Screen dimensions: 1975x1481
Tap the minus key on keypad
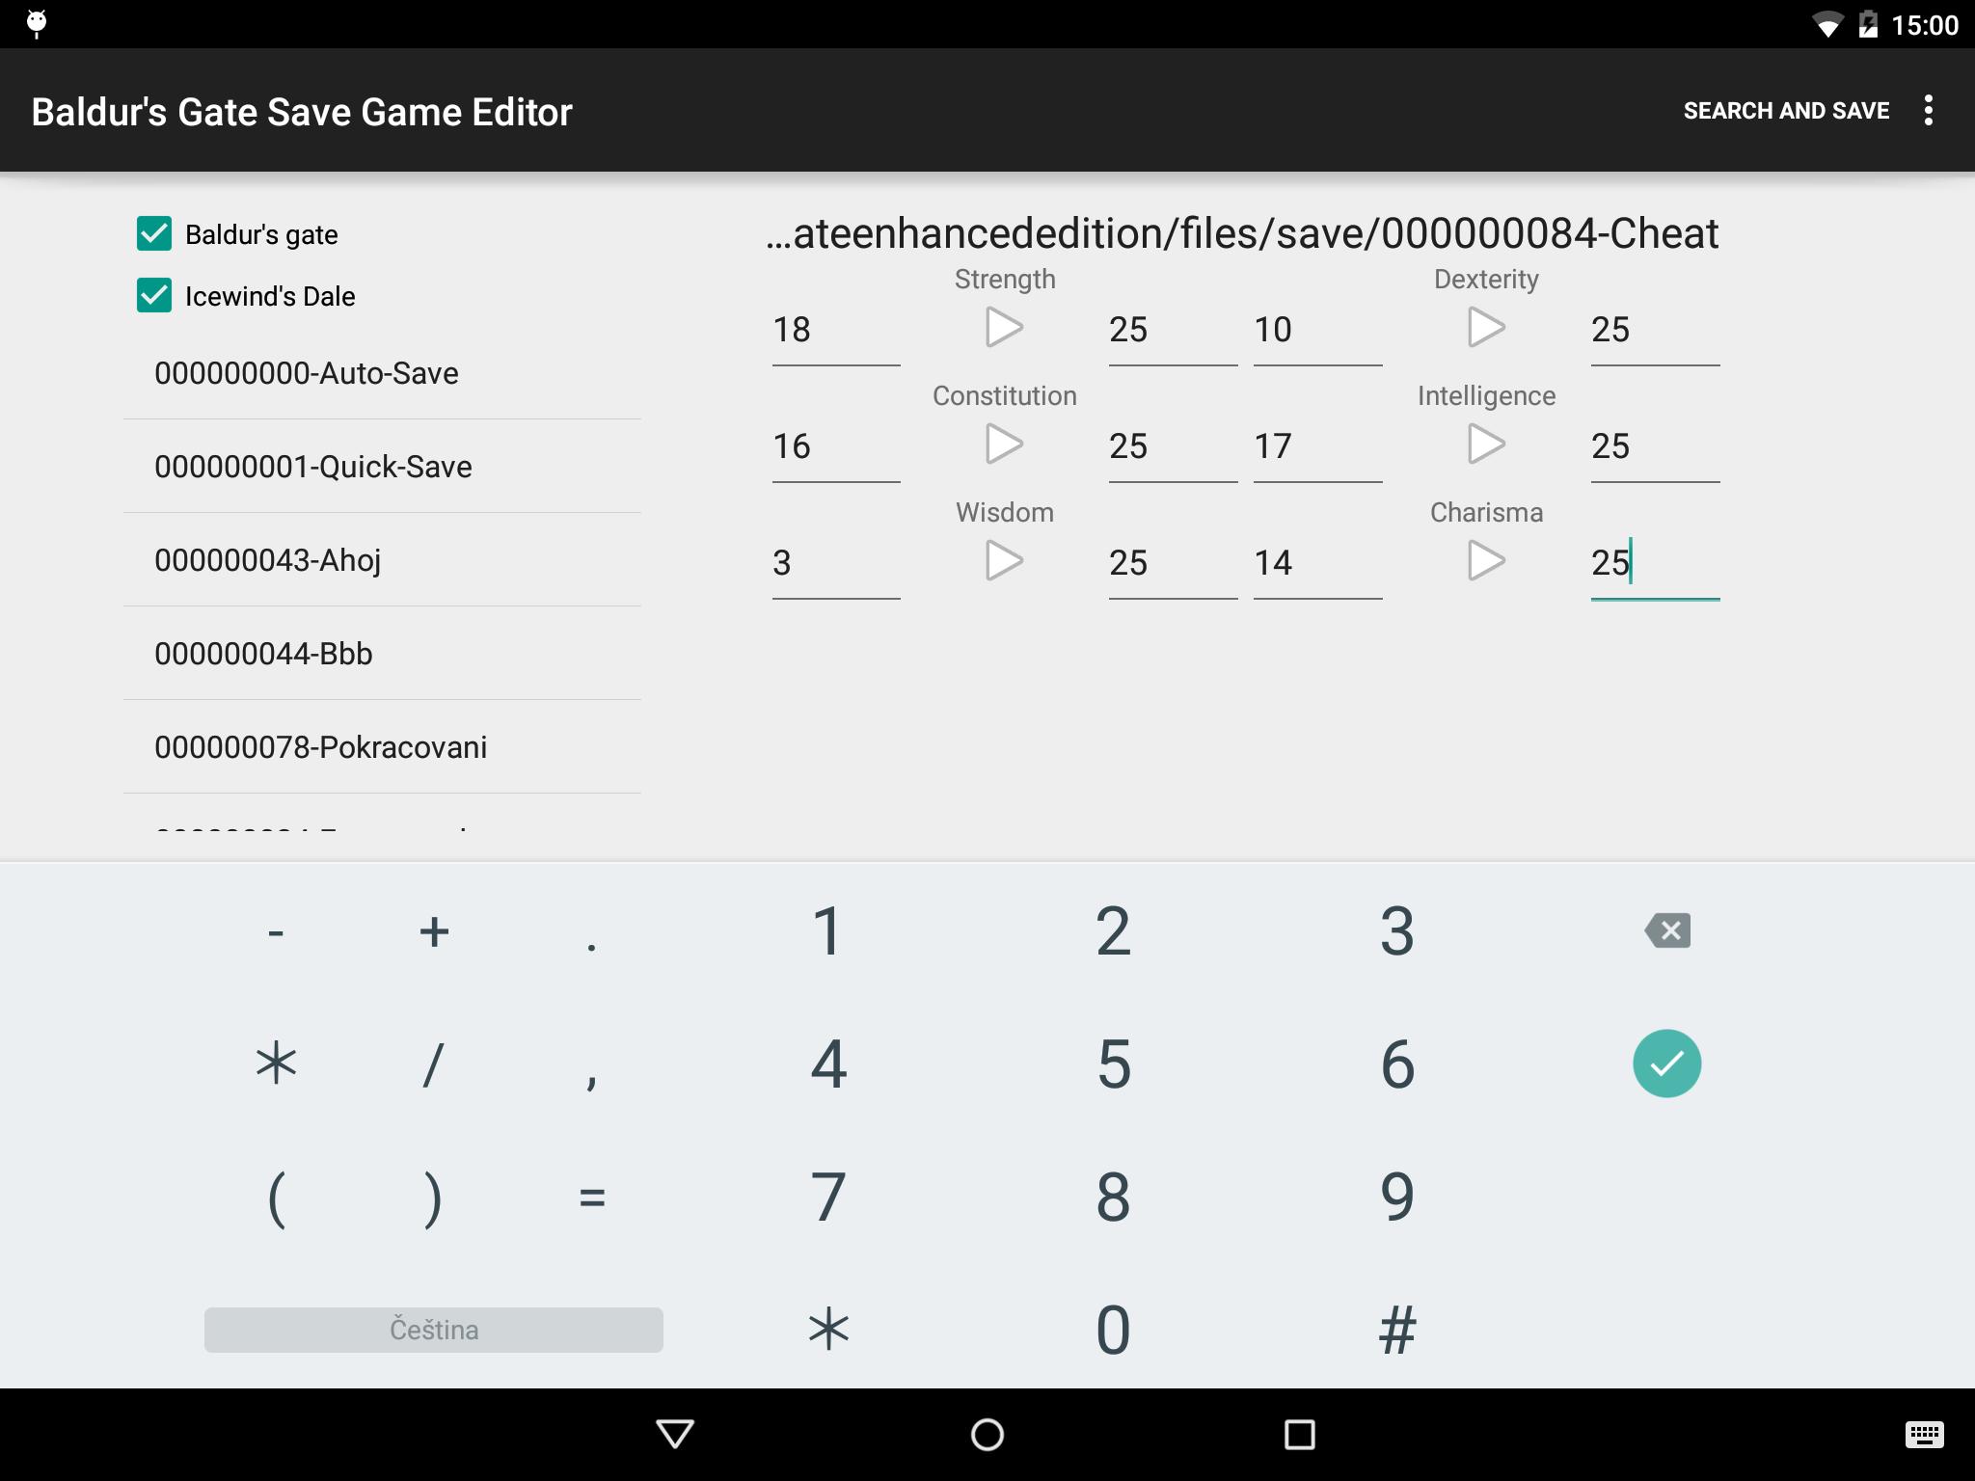coord(276,931)
